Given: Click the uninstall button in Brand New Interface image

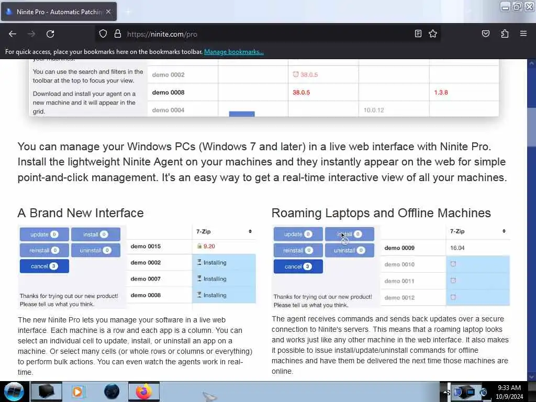Looking at the screenshot, I should (x=96, y=251).
